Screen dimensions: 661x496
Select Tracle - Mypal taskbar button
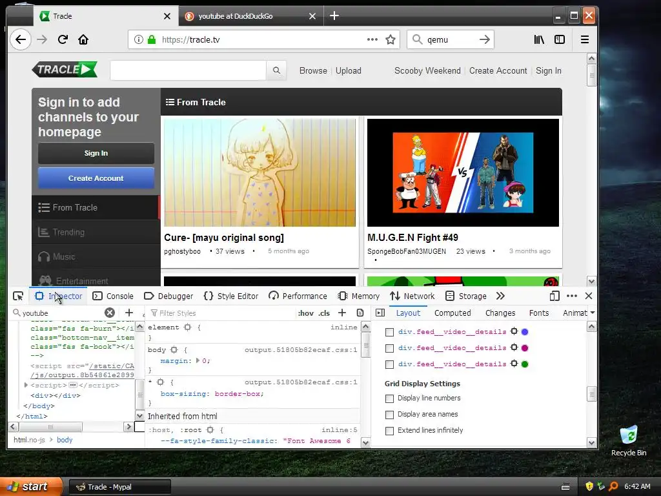coord(120,487)
